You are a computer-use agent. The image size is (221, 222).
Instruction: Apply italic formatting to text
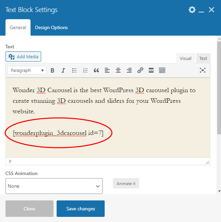(x=63, y=70)
